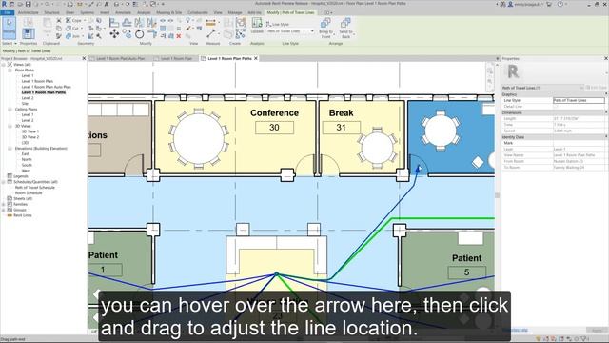Click the Mirror Pick Axis tool
Screen dimensions: 609x343
(x=140, y=23)
